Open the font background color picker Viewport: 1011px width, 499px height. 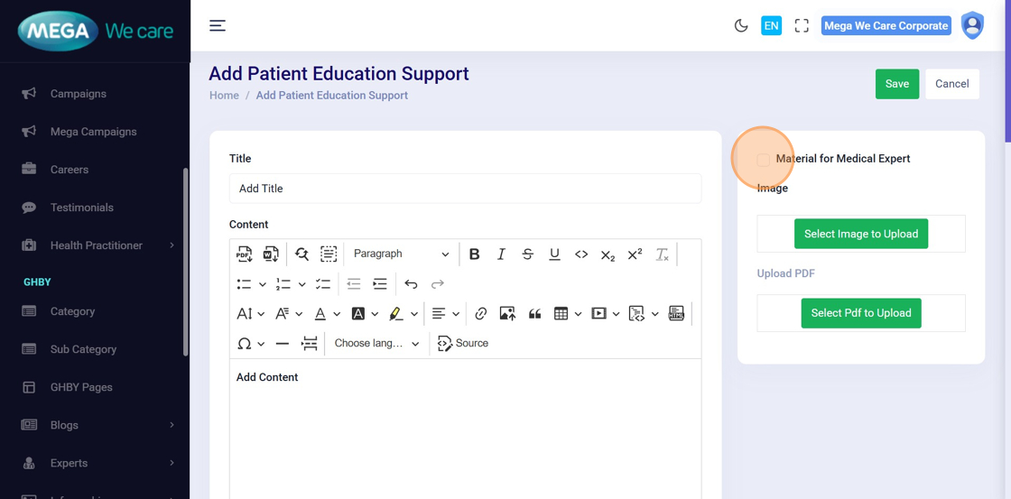pos(358,314)
